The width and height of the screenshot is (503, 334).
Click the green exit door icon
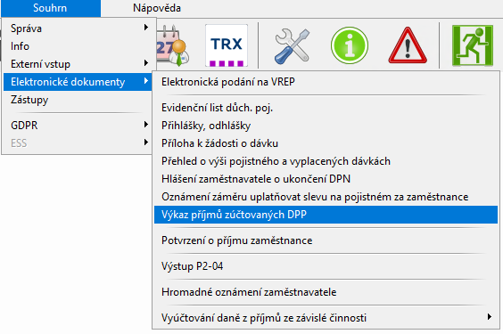point(472,45)
